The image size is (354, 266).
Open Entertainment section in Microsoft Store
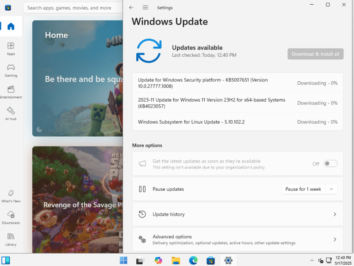coord(11,92)
